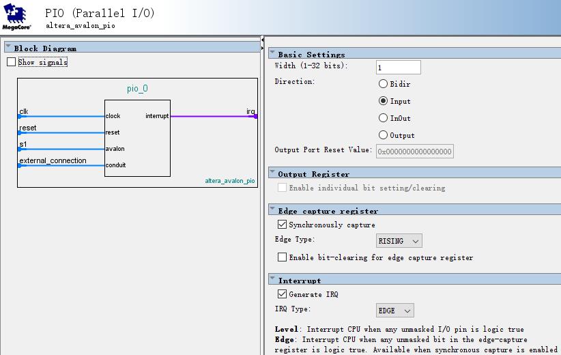Enable bit-clearing for edge capture register
This screenshot has height=355, width=561.
click(282, 257)
